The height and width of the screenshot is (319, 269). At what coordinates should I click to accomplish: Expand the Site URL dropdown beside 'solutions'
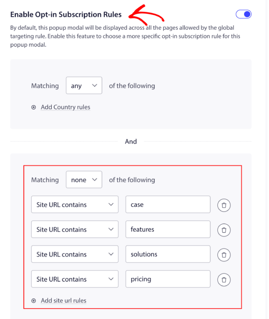75,254
